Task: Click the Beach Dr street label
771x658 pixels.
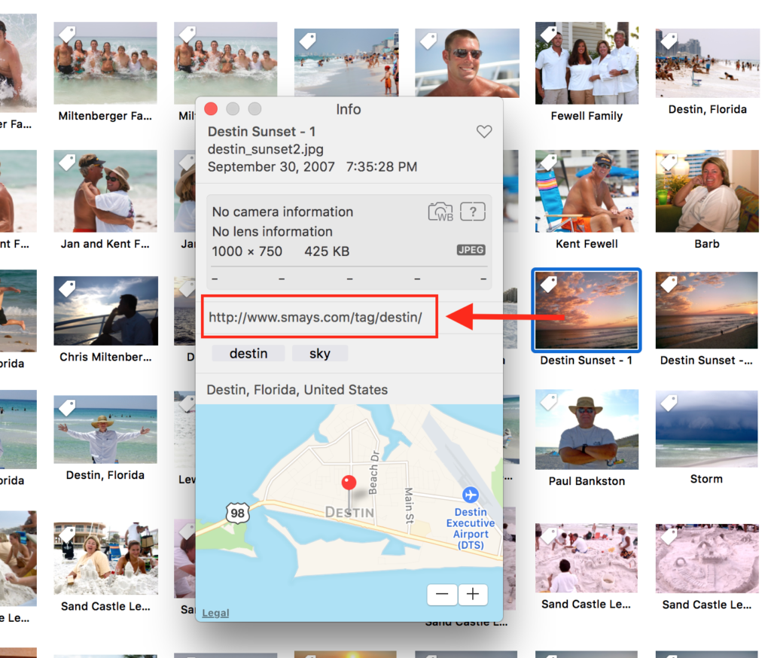Action: pos(373,472)
